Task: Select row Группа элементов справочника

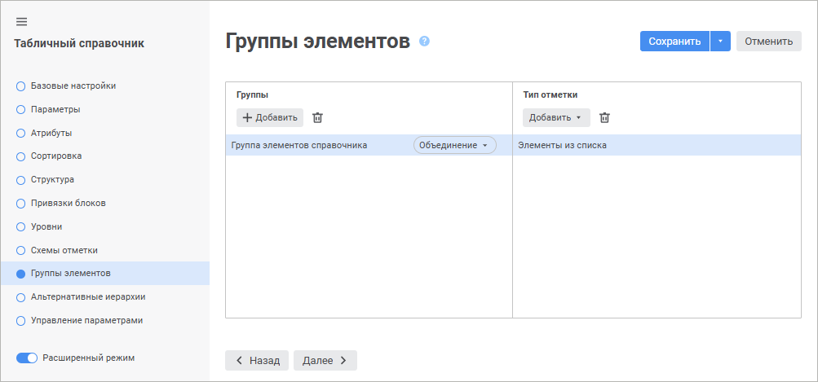Action: click(x=369, y=146)
